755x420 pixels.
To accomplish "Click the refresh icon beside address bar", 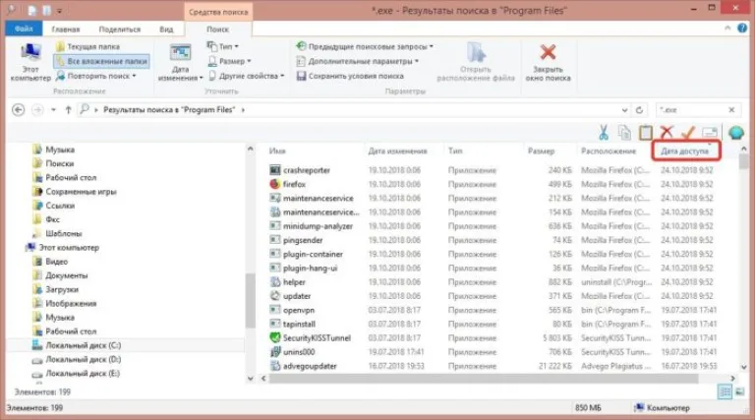I will click(x=639, y=110).
